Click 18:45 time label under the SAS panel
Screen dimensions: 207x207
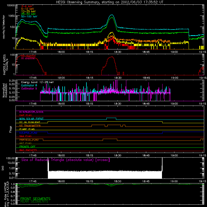pyautogui.click(x=146, y=181)
